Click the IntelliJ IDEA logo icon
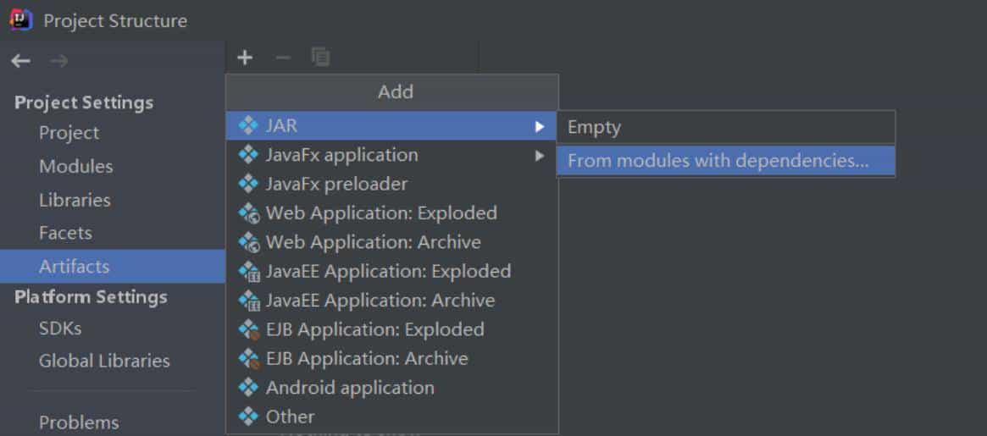Image resolution: width=987 pixels, height=436 pixels. [x=20, y=19]
